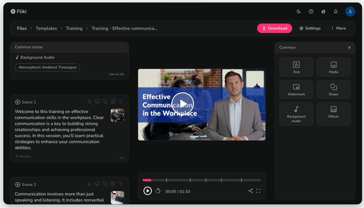Open the account menu via profile avatar
Image resolution: width=364 pixels, height=208 pixels.
[x=350, y=11]
